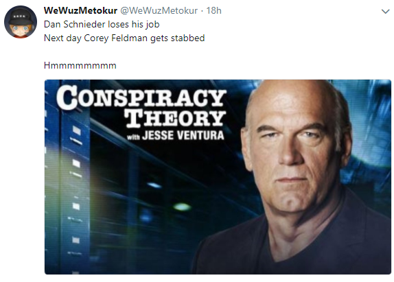Open the 18h timestamp permalink
Screen dimensions: 394x282
[x=213, y=10]
